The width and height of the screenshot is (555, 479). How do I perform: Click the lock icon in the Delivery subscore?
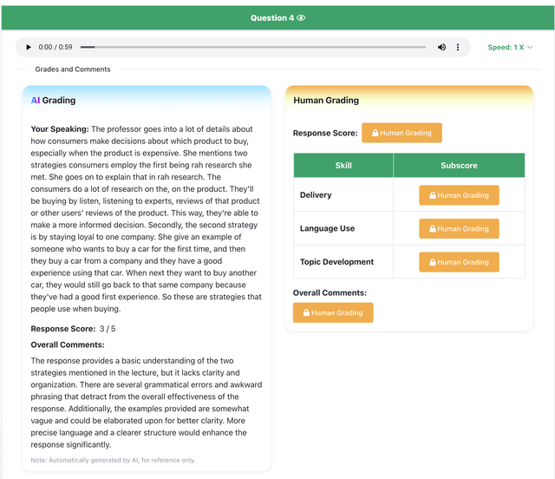(432, 195)
